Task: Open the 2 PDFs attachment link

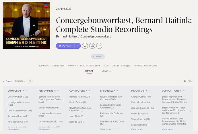Action: (116, 66)
